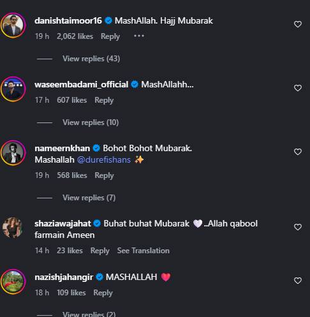Like waseembadami_official's comment with the heart

coord(298,88)
